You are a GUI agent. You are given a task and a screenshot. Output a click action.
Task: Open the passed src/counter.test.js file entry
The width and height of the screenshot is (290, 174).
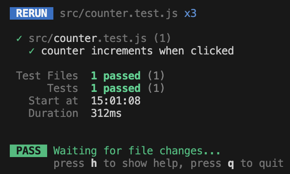point(88,38)
